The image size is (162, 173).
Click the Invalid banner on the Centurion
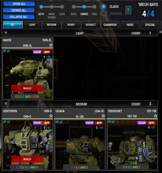(x=27, y=159)
